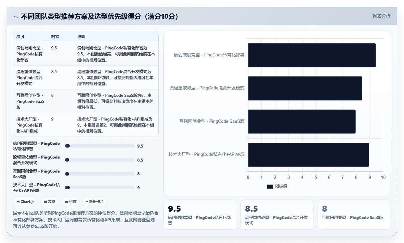The height and width of the screenshot is (243, 404).
Task: Click the 说明 column header
Action: click(x=81, y=36)
